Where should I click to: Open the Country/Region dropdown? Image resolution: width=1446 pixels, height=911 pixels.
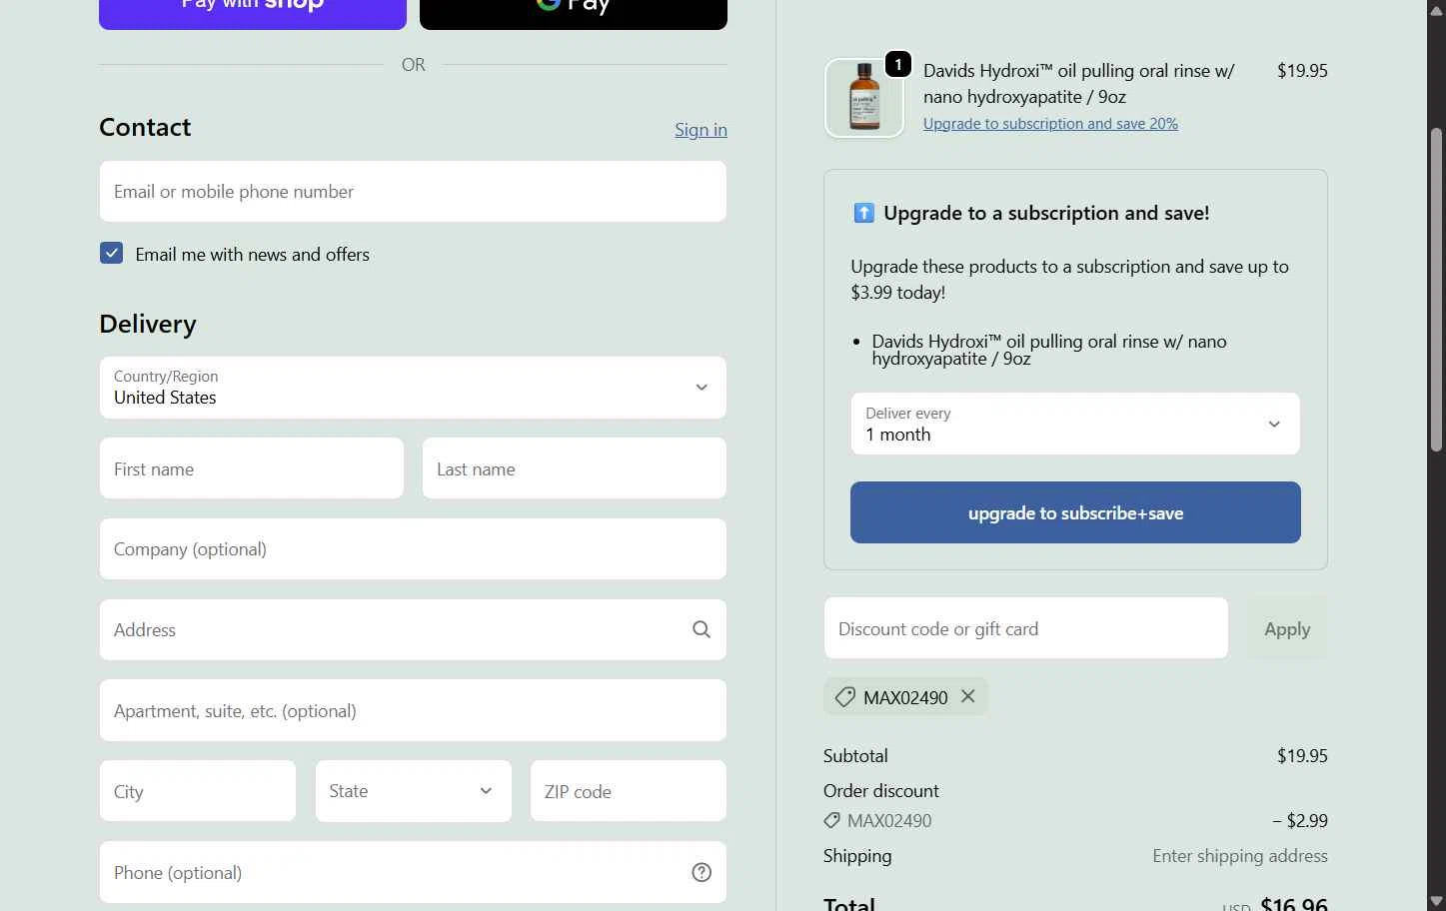click(413, 388)
